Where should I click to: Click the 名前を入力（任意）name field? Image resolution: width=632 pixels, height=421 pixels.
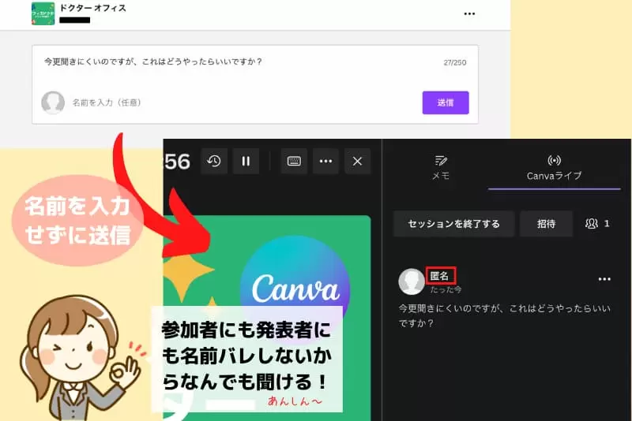click(107, 102)
